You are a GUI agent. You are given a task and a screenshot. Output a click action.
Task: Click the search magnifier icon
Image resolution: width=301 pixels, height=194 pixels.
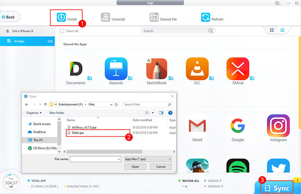pyautogui.click(x=211, y=31)
